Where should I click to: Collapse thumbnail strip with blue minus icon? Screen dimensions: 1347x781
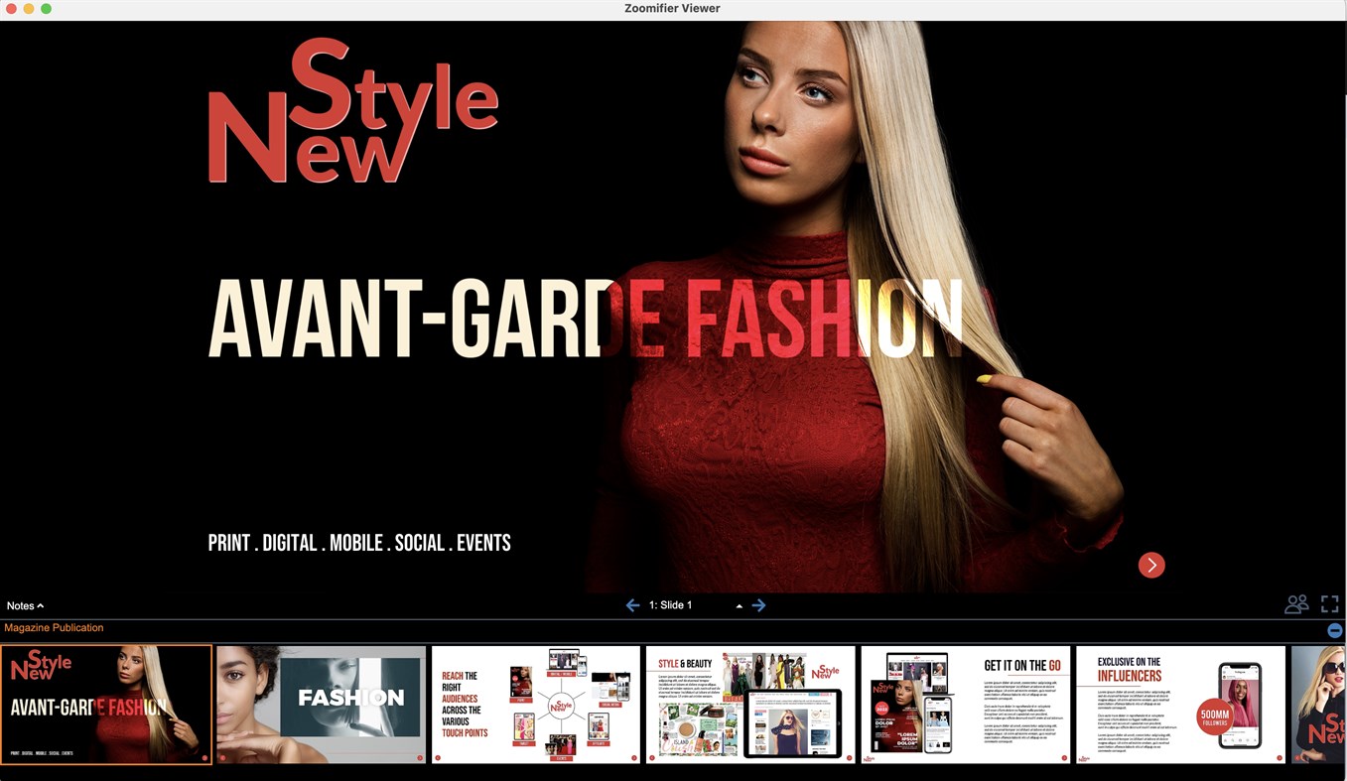point(1335,630)
